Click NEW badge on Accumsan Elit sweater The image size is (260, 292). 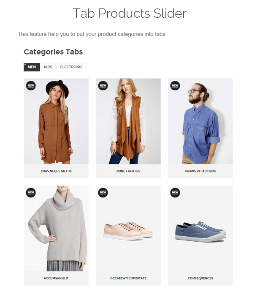pyautogui.click(x=31, y=193)
